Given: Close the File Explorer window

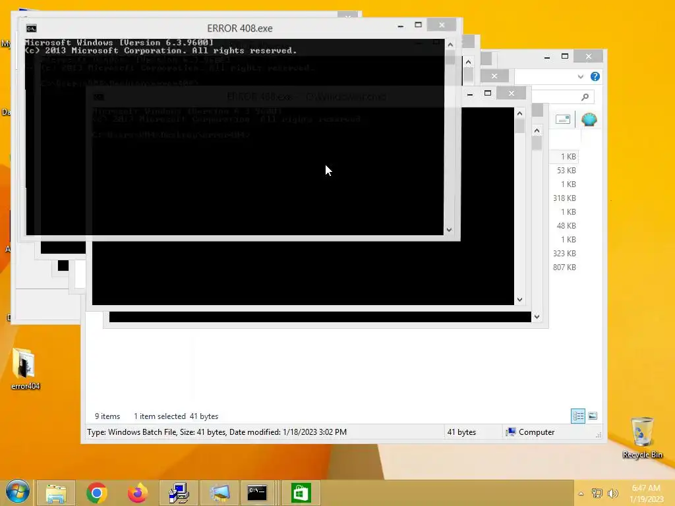Looking at the screenshot, I should [589, 57].
